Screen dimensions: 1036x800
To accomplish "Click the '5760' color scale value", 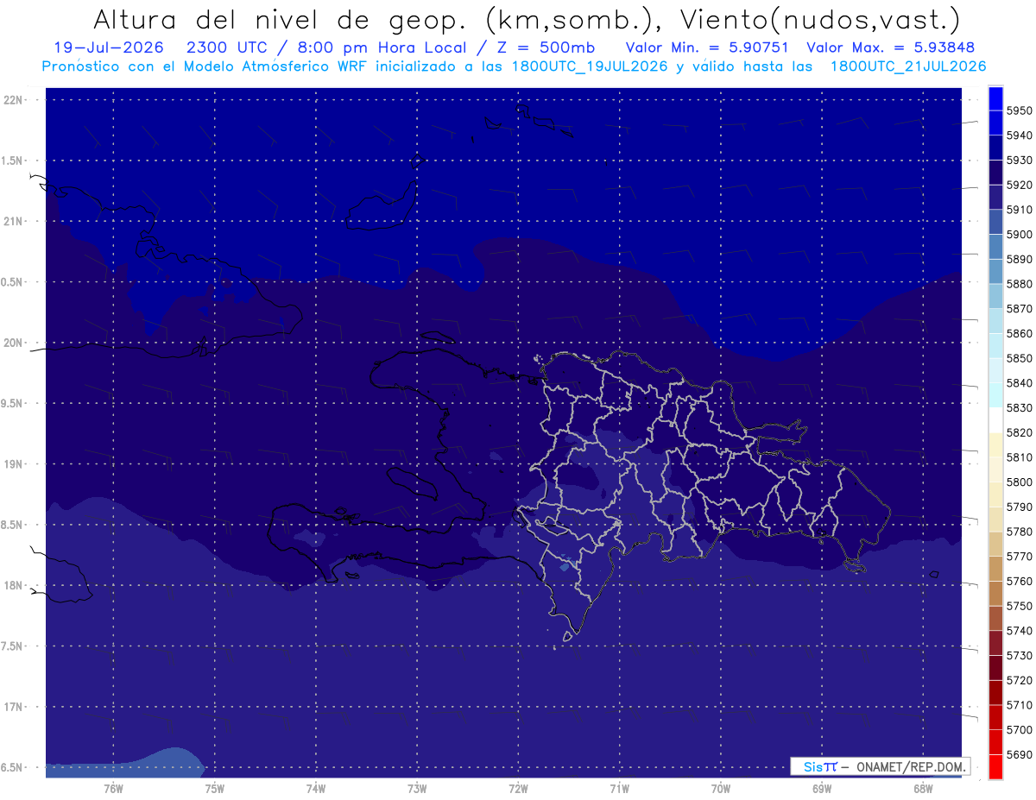I will [1020, 581].
